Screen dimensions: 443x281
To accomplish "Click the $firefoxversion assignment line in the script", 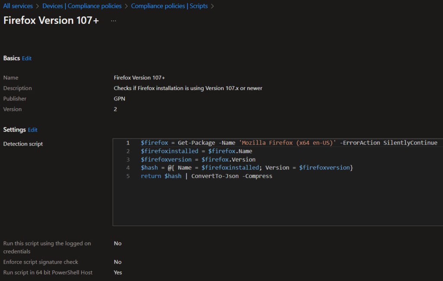I will [198, 159].
